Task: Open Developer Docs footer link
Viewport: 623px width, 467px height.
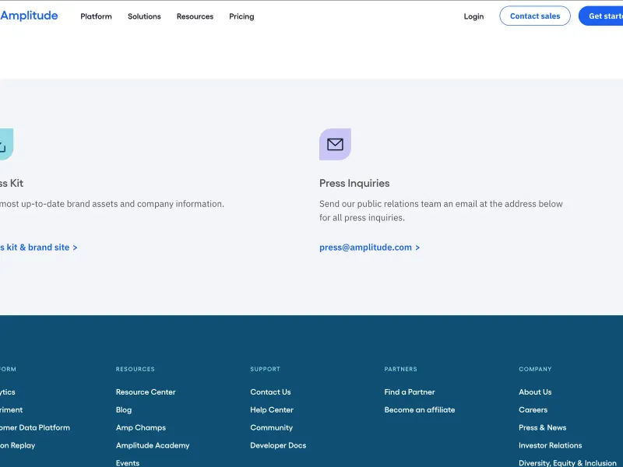Action: click(x=278, y=445)
